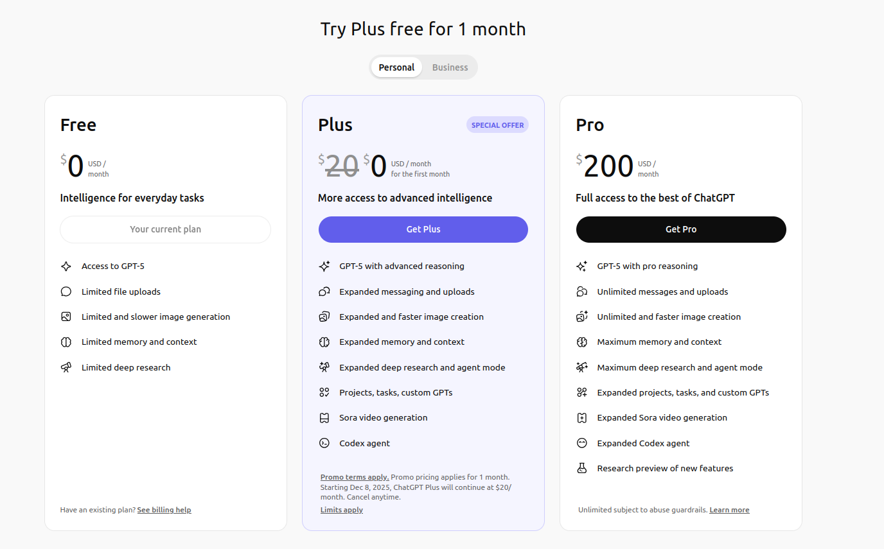This screenshot has height=549, width=884.
Task: Click the chat bubble icon for Limited file uploads
Action: click(x=66, y=292)
